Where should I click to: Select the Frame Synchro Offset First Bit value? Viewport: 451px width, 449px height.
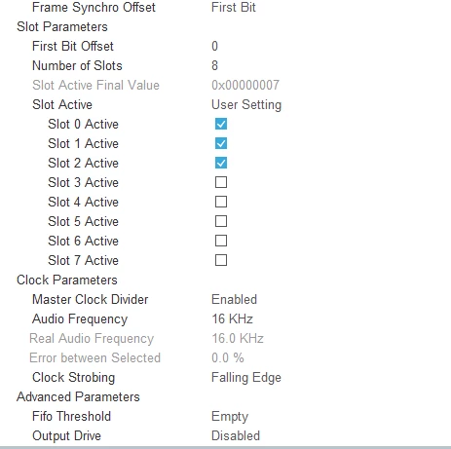click(x=234, y=7)
